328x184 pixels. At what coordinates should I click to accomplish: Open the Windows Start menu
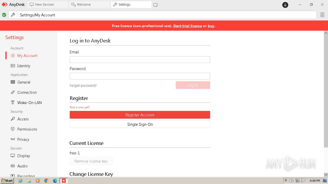(x=7, y=181)
